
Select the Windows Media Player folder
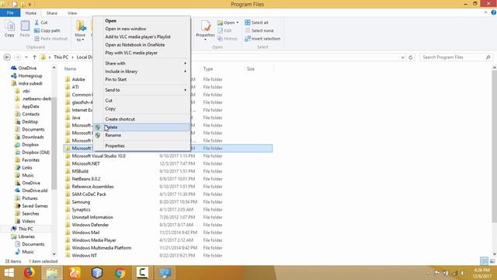[94, 240]
